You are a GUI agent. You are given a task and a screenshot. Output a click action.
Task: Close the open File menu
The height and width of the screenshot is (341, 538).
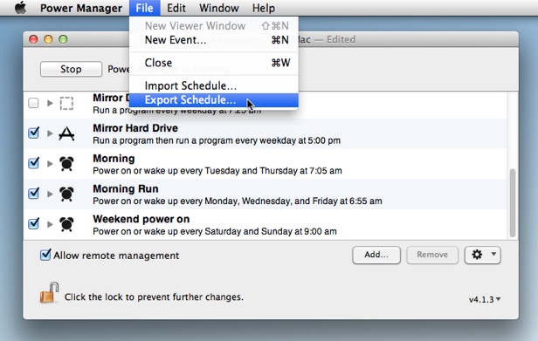pos(144,8)
